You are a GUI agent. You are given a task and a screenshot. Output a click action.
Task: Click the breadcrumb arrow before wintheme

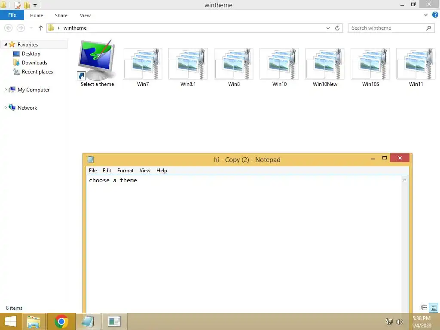pos(59,28)
